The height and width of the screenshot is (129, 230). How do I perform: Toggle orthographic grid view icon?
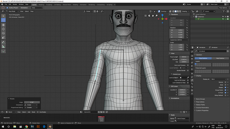(x=146, y=16)
